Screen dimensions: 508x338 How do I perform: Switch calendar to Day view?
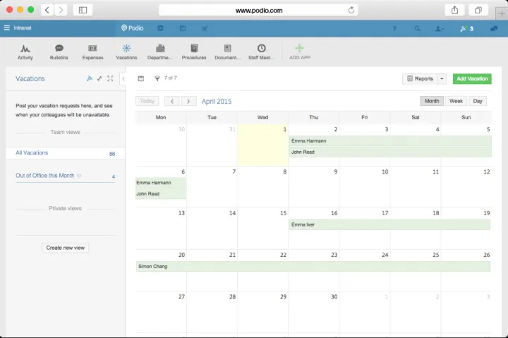point(478,101)
